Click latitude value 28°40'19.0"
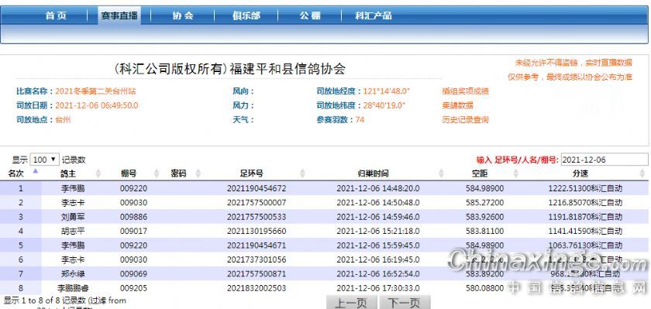 pyautogui.click(x=384, y=105)
